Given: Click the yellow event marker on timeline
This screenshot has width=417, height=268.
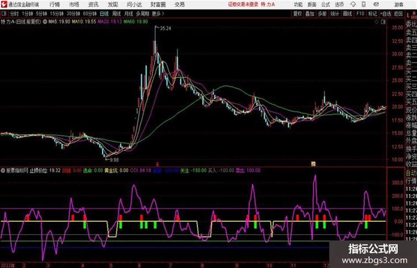Looking at the screenshot, I should pos(313,164).
